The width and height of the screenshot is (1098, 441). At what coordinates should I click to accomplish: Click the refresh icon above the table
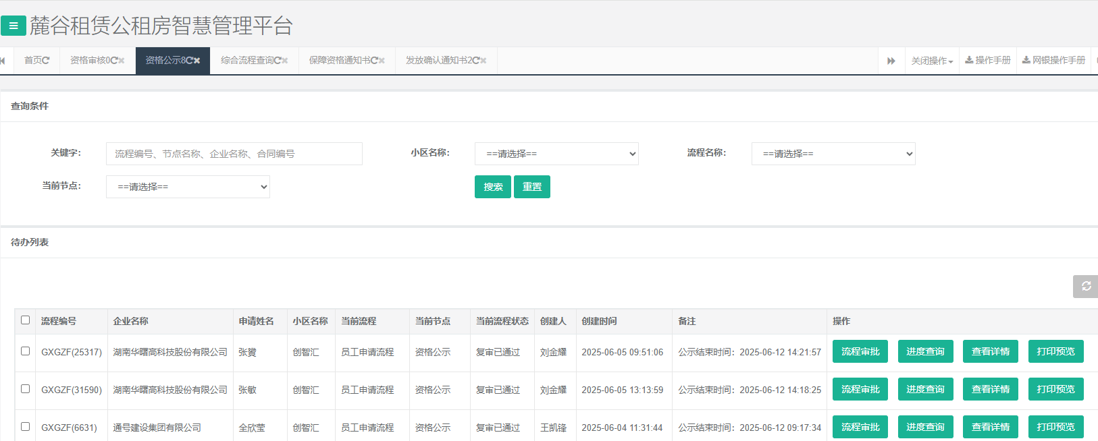1086,287
